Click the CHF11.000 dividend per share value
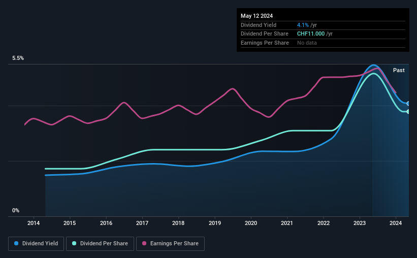This screenshot has width=417, height=258. [311, 34]
